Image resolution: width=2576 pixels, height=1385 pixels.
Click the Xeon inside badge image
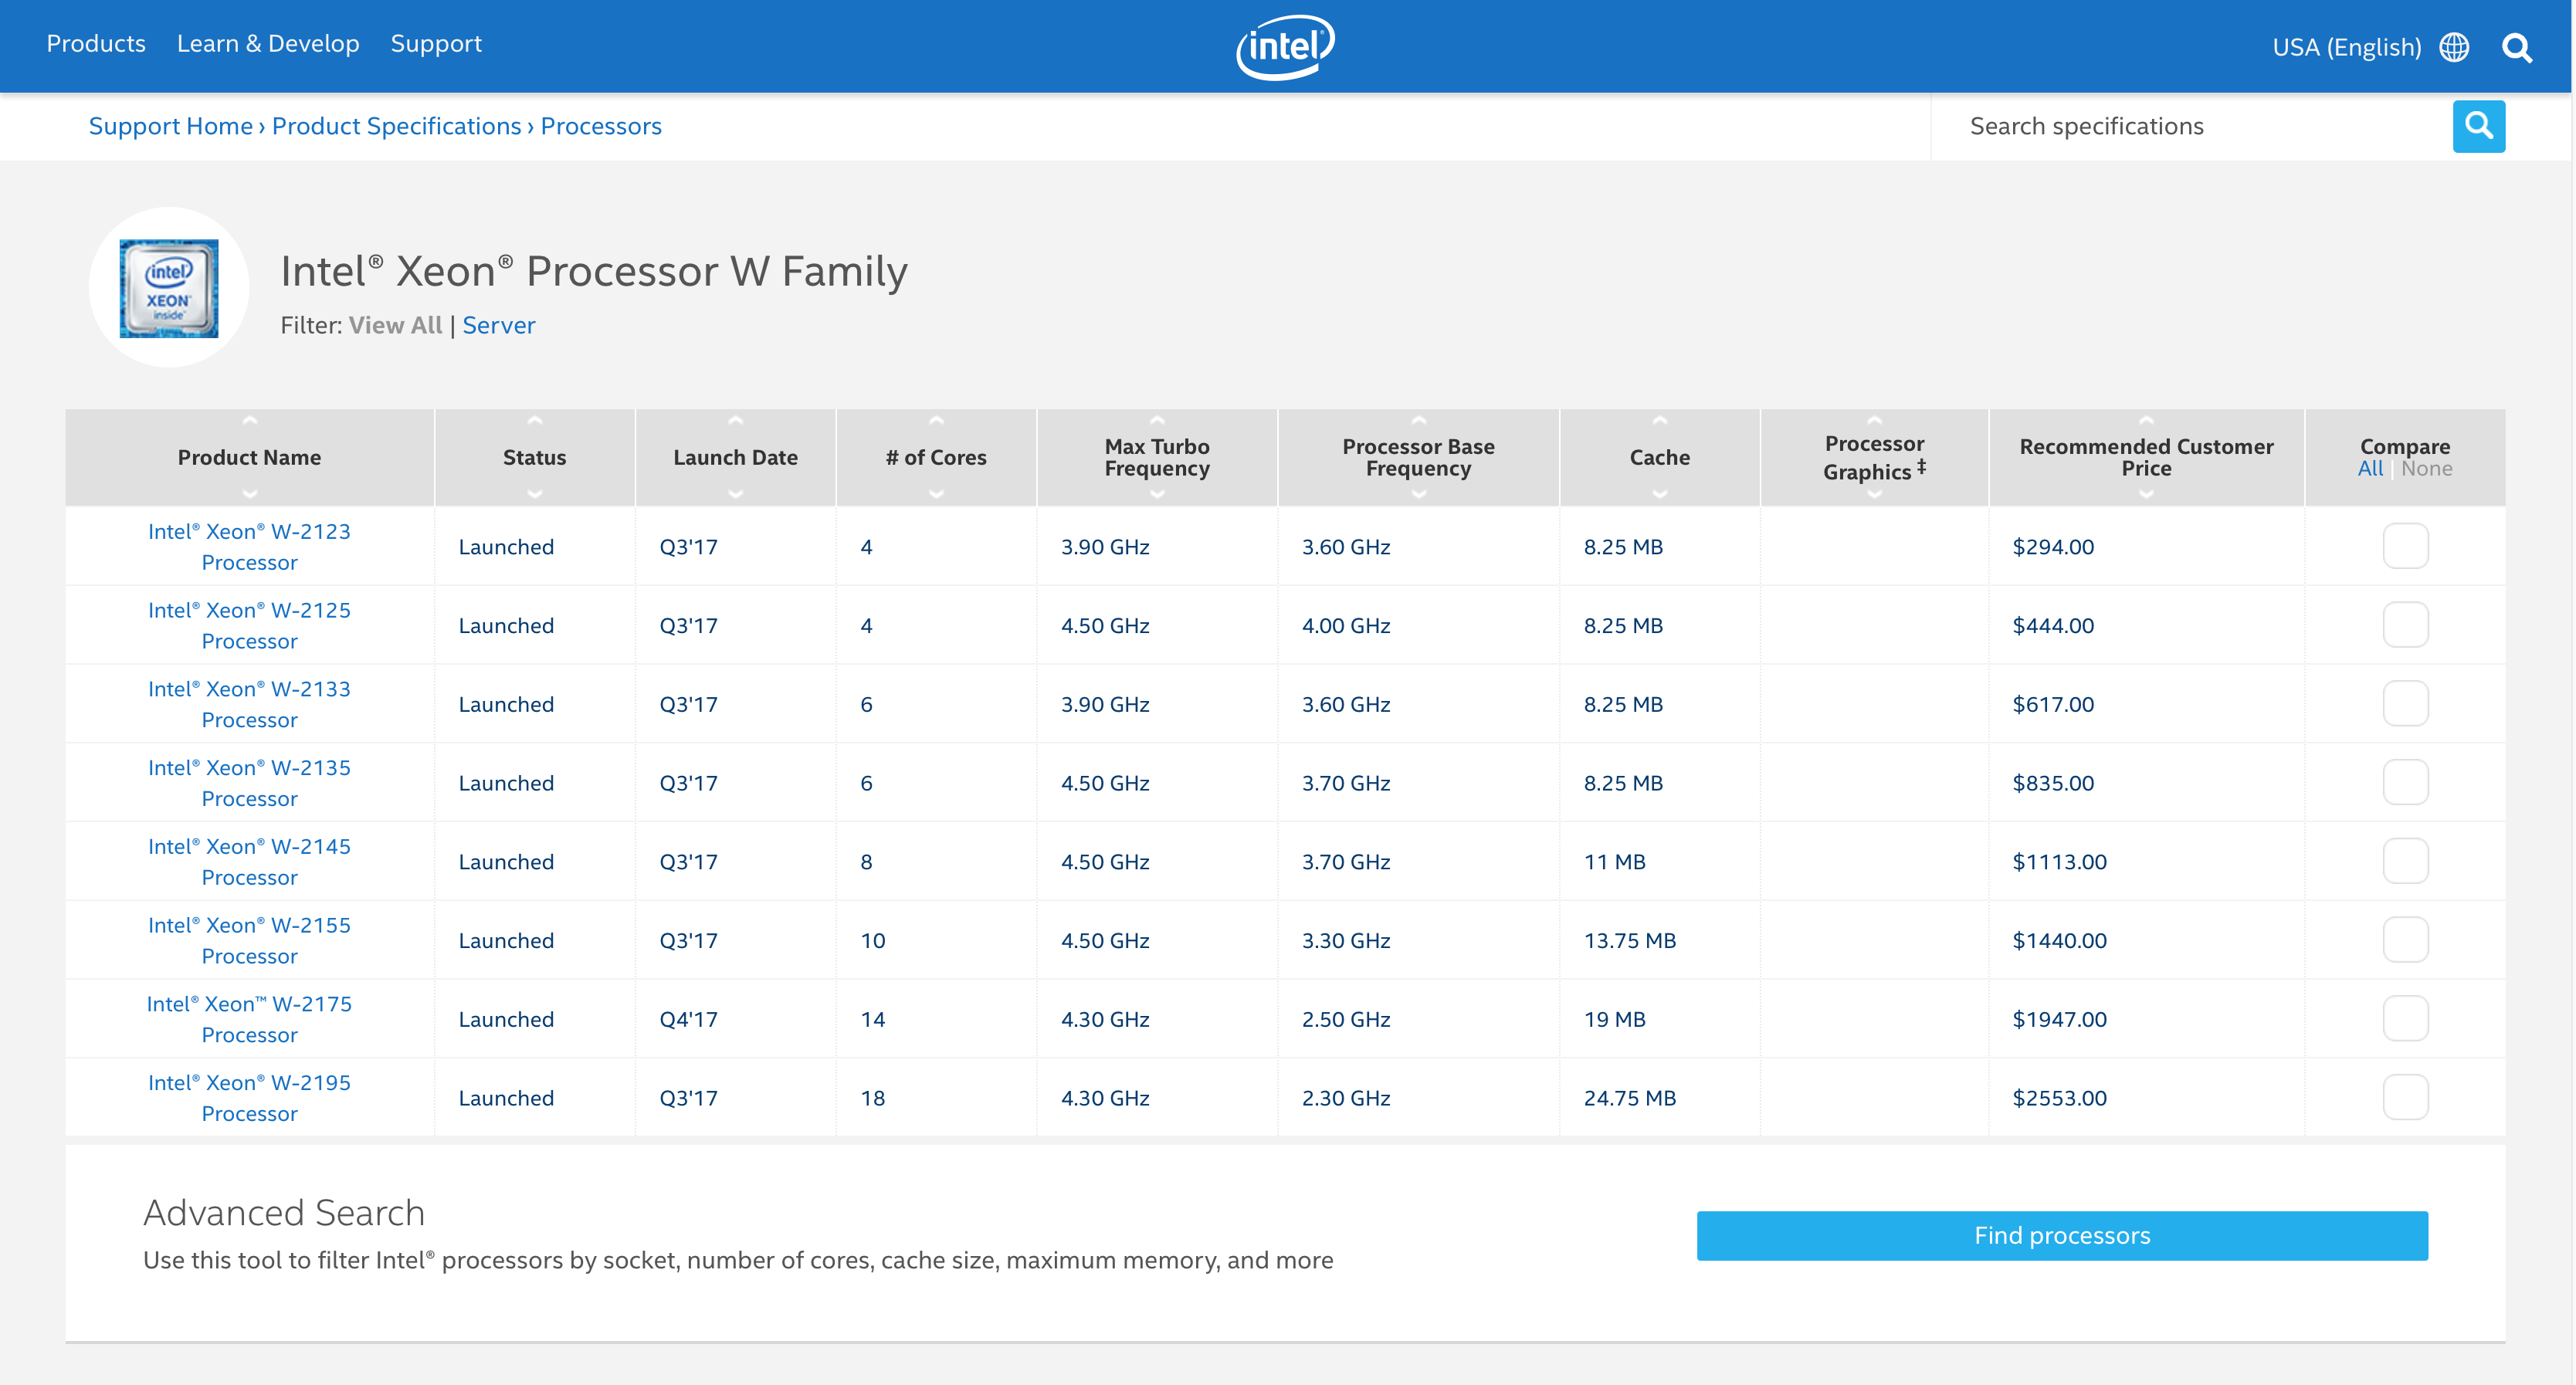(169, 288)
